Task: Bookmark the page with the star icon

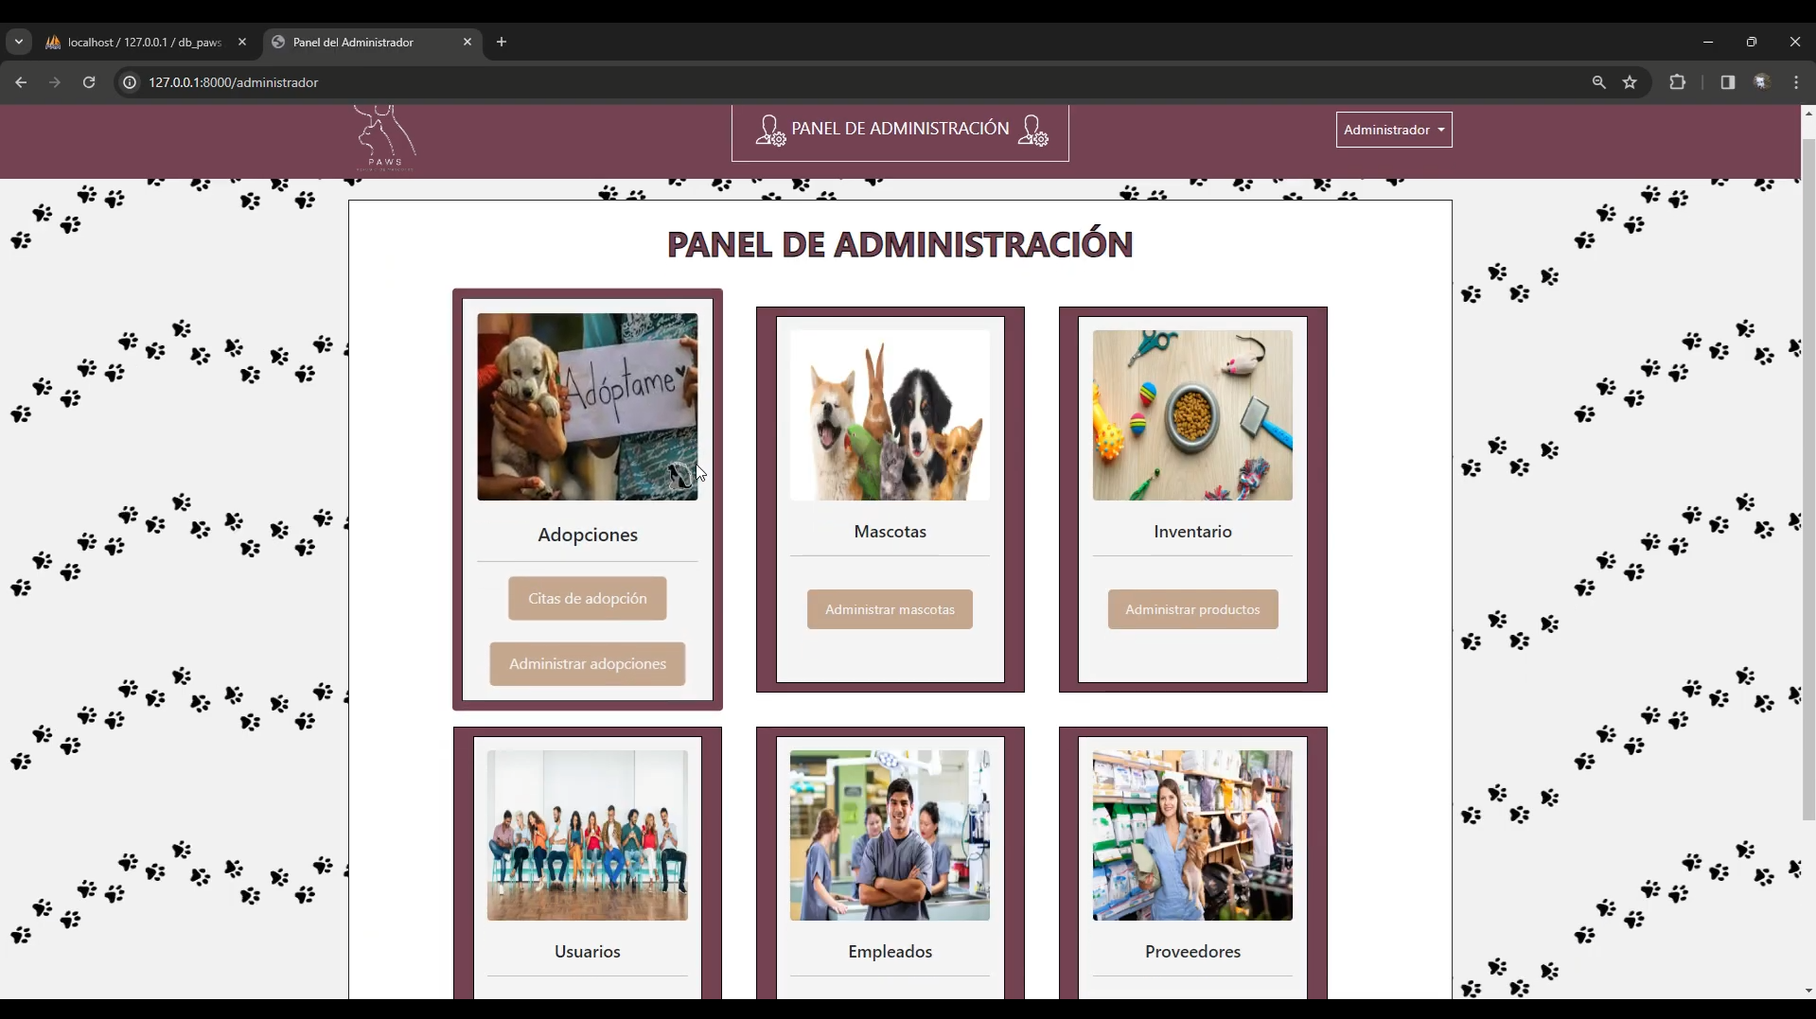Action: coord(1631,82)
